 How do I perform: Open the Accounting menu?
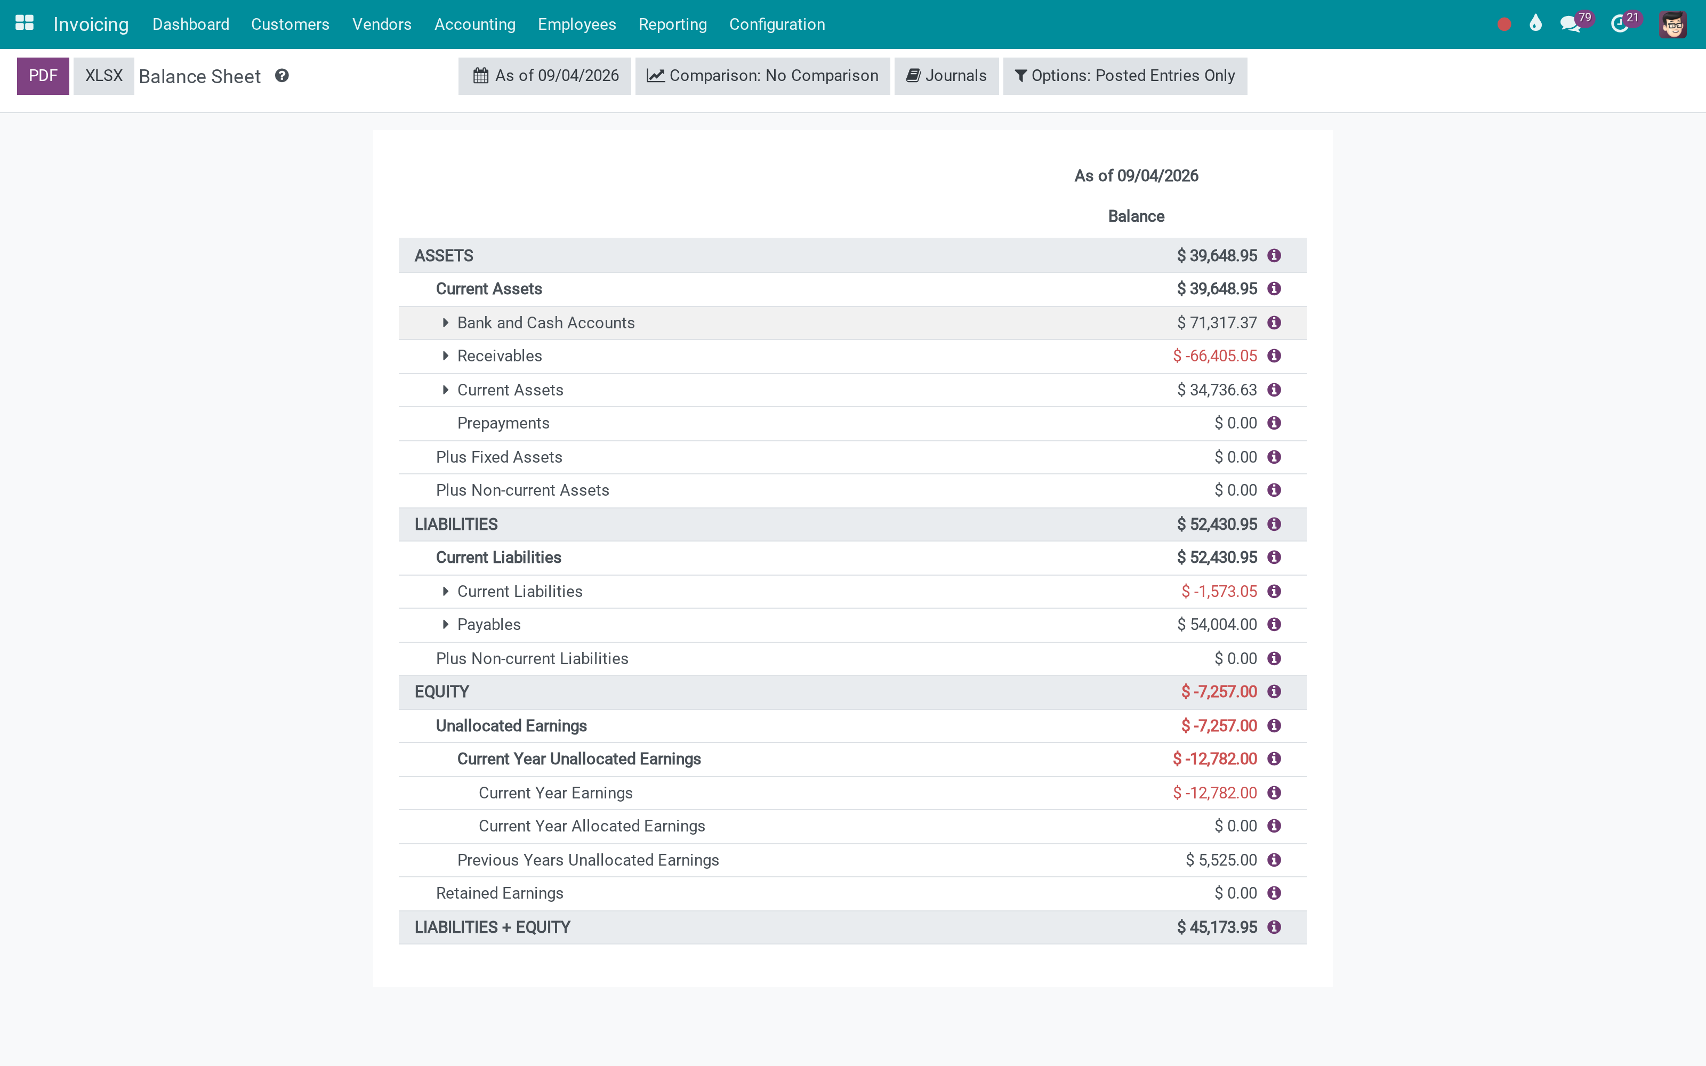(x=474, y=24)
